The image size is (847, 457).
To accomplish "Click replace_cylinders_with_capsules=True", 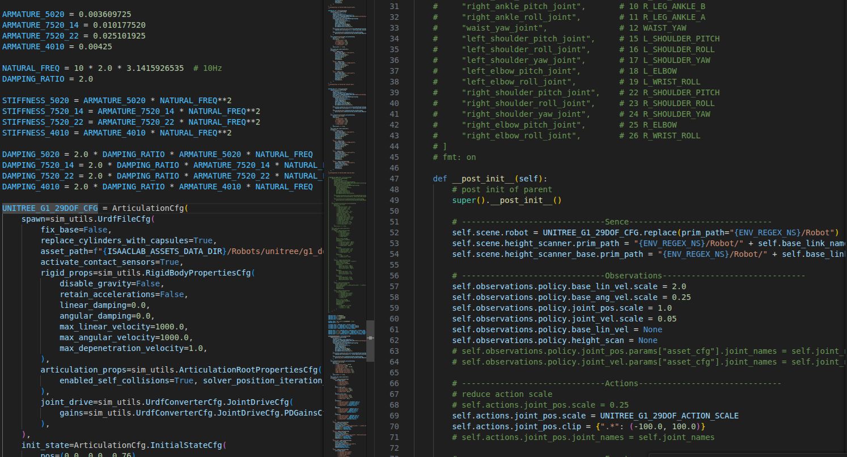I will 128,240.
